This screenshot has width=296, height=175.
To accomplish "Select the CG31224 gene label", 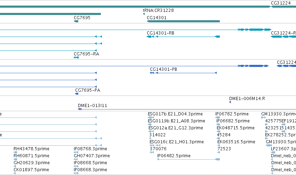I will (x=281, y=3).
